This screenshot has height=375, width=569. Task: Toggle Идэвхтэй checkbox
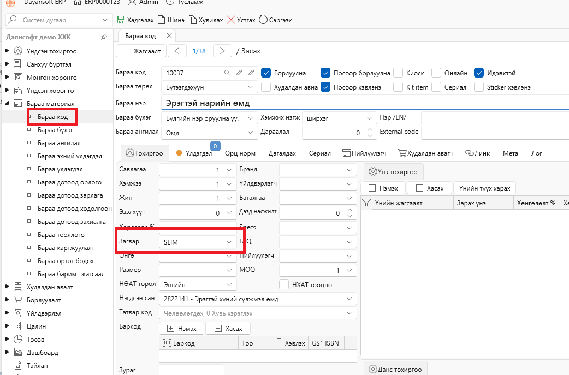479,73
